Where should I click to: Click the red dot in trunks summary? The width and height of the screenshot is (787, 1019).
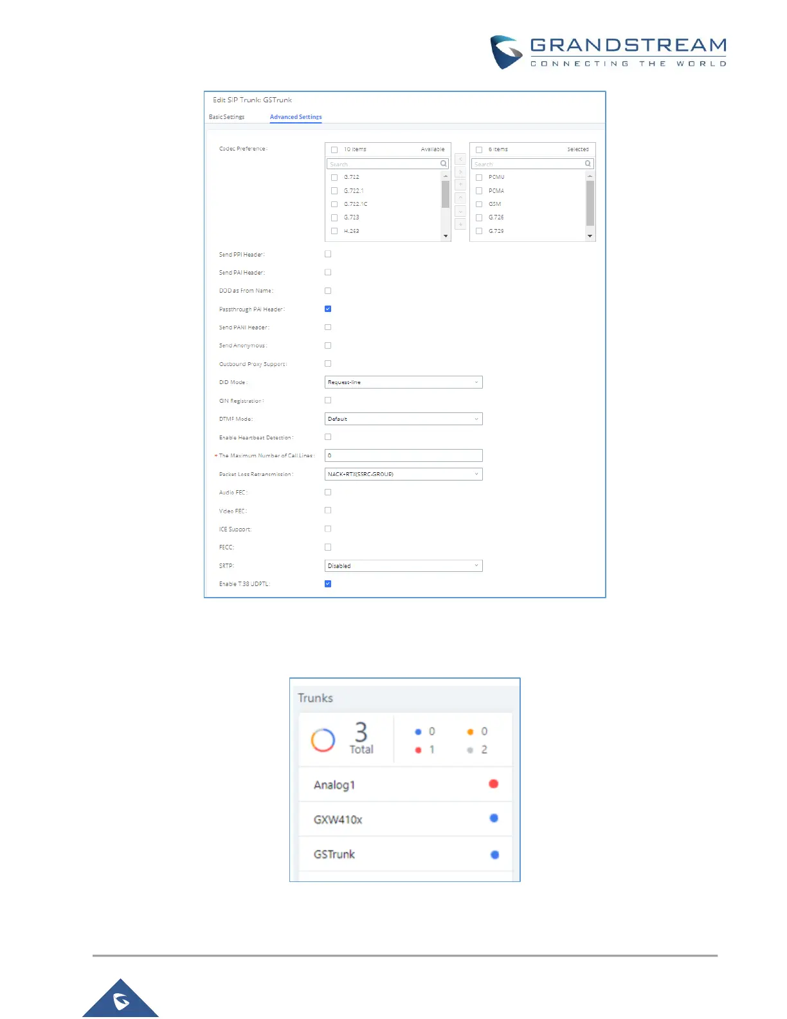418,750
